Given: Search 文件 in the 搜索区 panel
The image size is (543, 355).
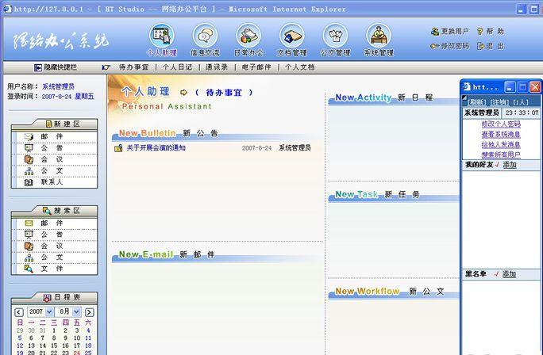Looking at the screenshot, I should (52, 269).
